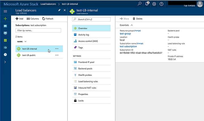
Task: Click the green plus New resource icon
Action: pyautogui.click(x=5, y=19)
